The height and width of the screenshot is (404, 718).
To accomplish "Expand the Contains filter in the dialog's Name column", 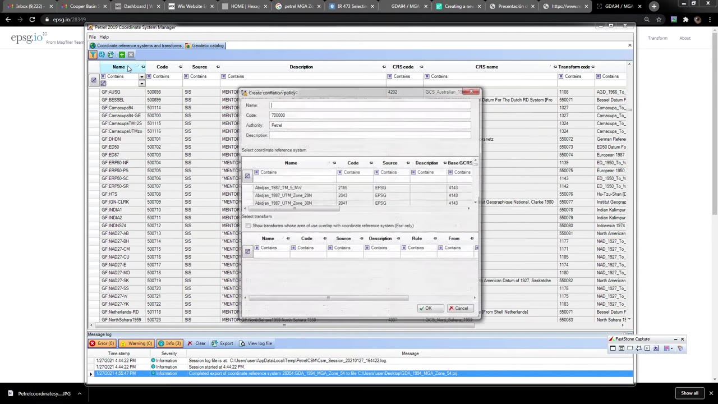I will [268, 172].
